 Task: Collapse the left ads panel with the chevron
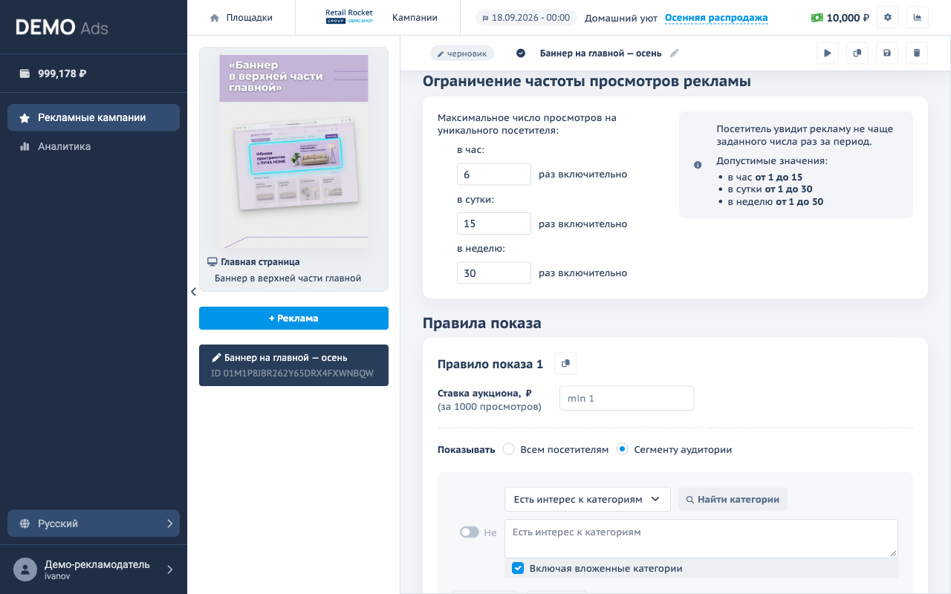(193, 292)
